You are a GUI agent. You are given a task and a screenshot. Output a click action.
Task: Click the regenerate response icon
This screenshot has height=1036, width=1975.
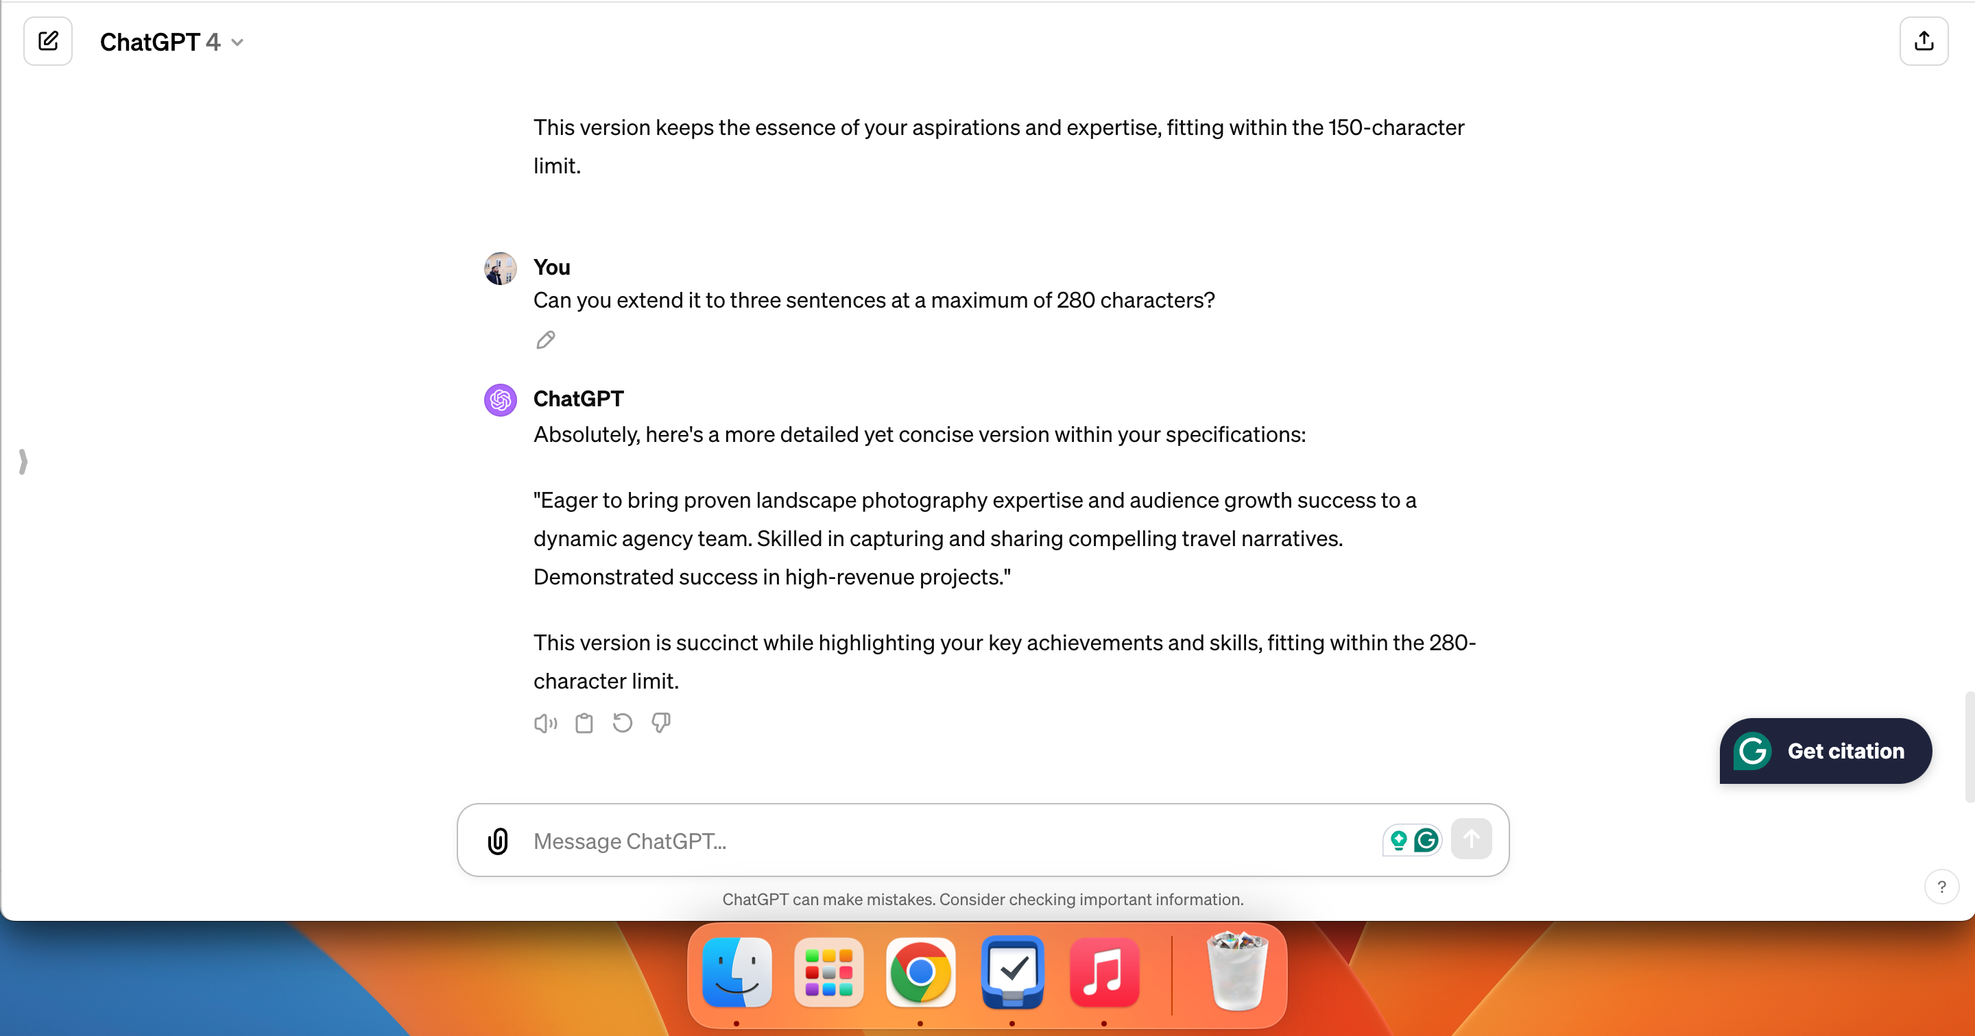(622, 721)
